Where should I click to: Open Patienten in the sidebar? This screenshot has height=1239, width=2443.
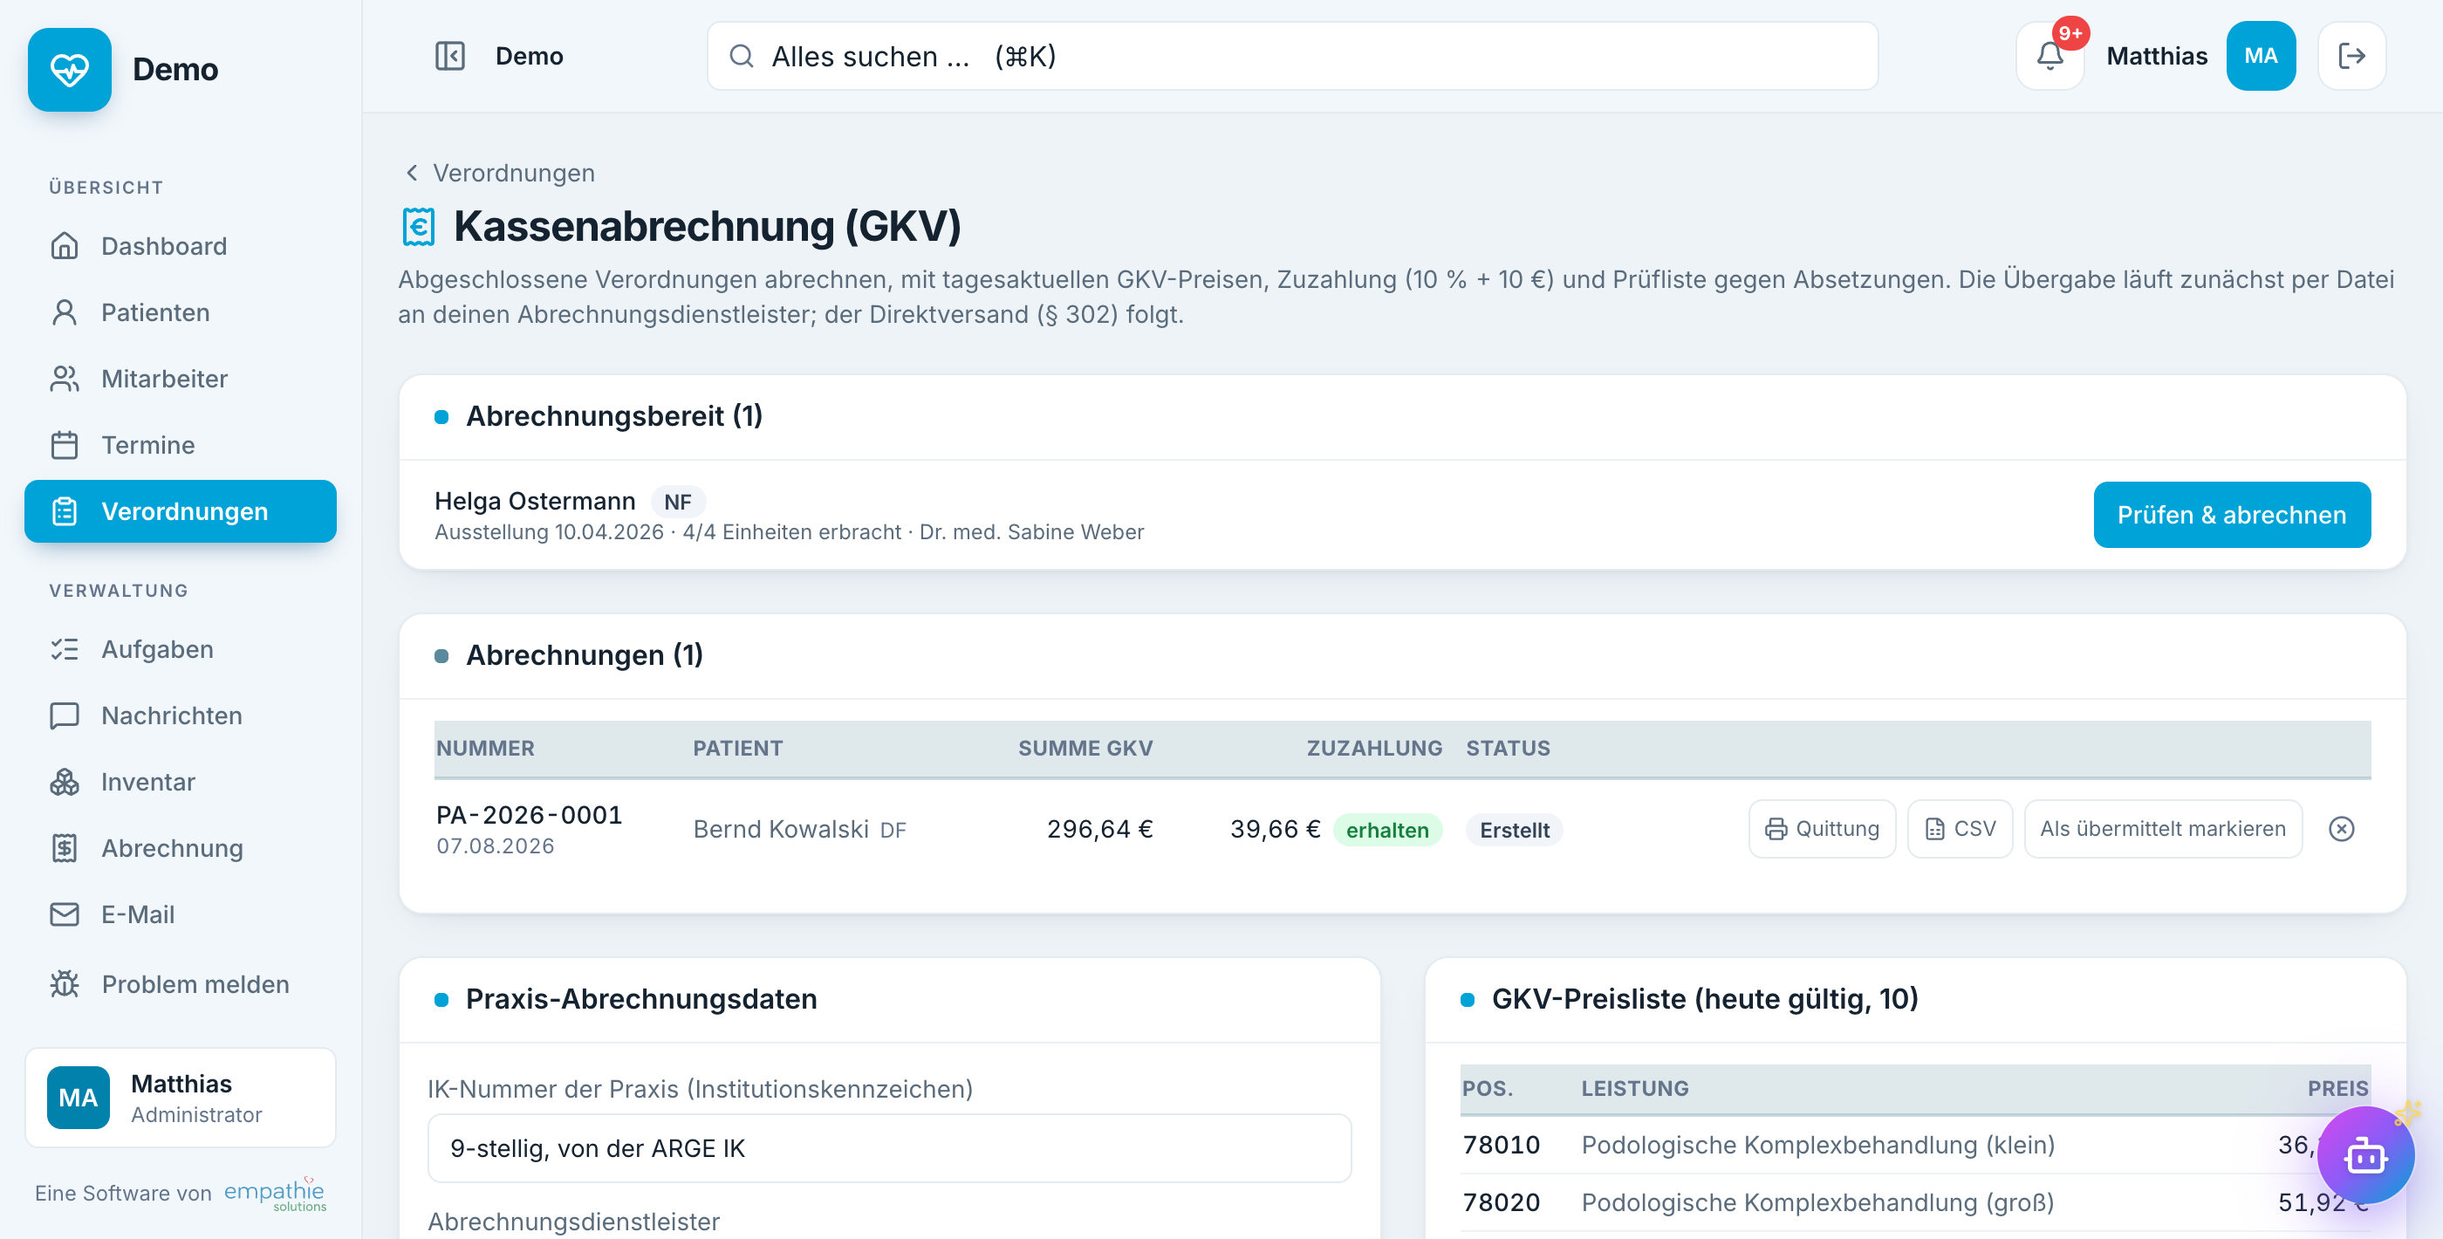[181, 312]
